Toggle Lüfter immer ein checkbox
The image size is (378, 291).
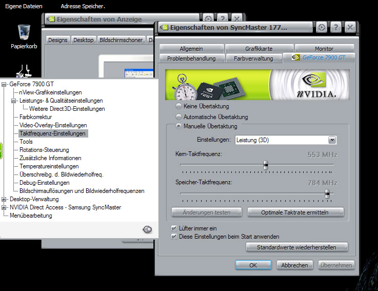click(174, 228)
